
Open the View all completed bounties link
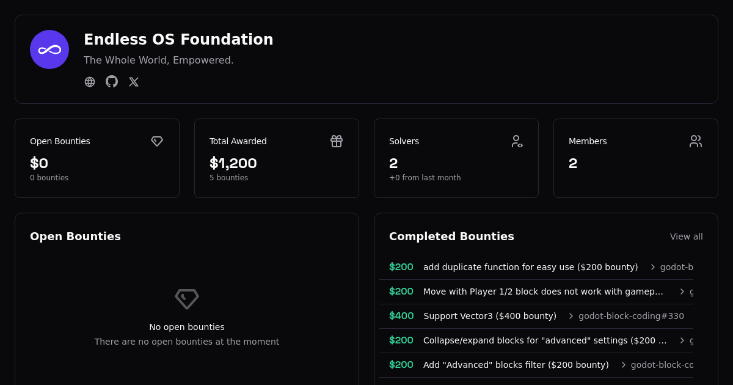(687, 237)
